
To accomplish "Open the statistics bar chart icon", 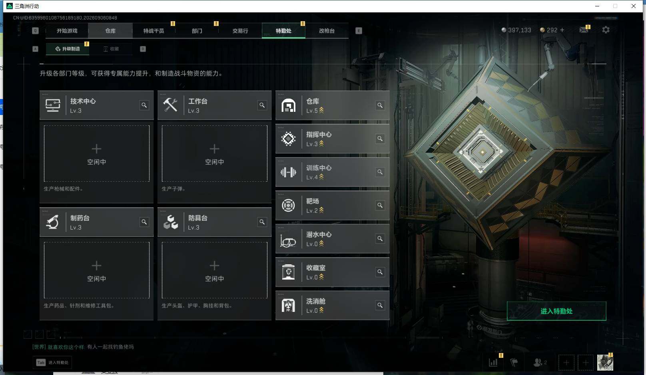I will click(493, 362).
